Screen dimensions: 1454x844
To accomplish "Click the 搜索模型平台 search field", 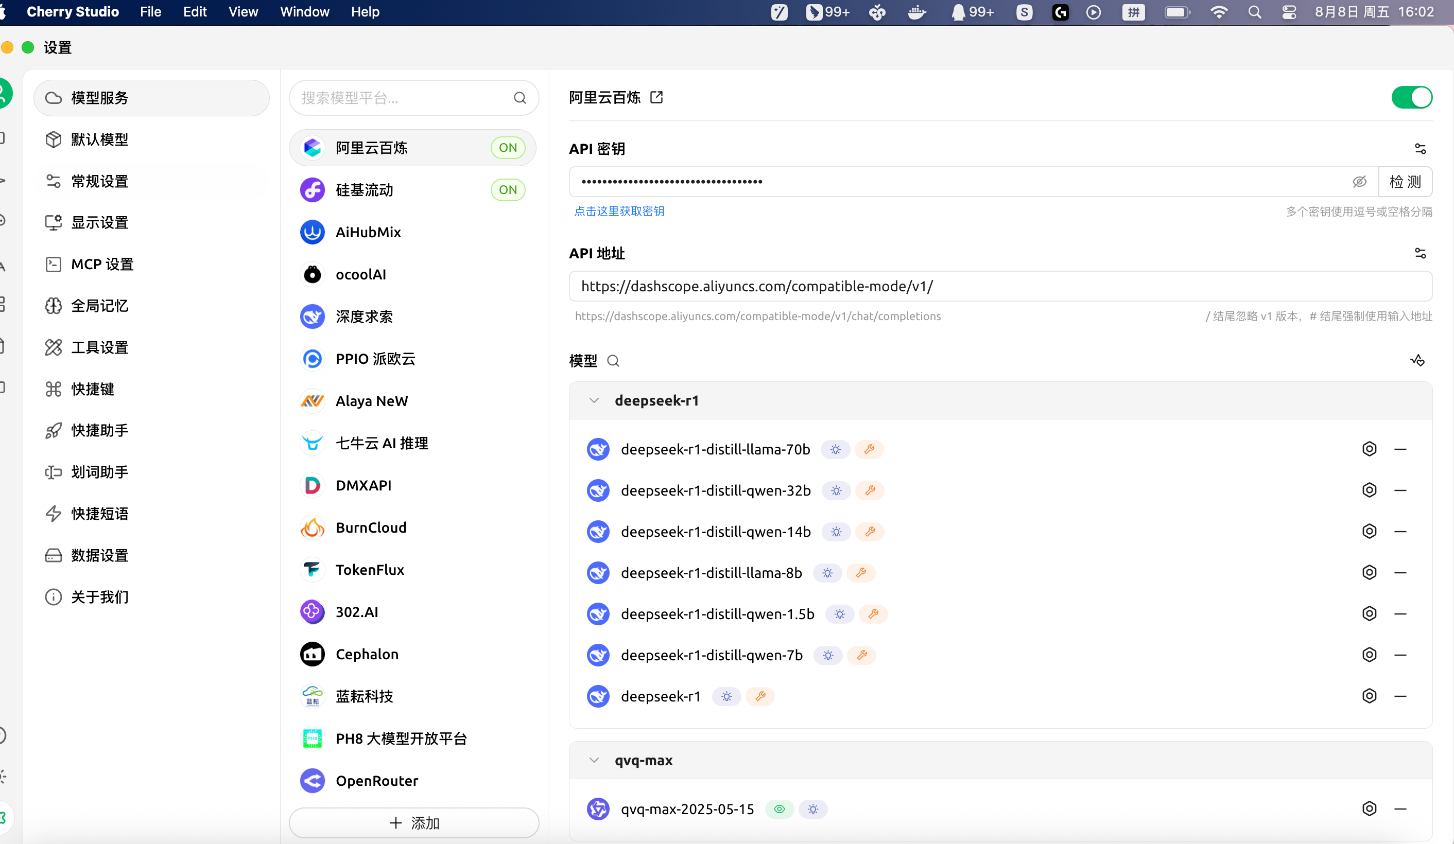I will click(x=404, y=98).
